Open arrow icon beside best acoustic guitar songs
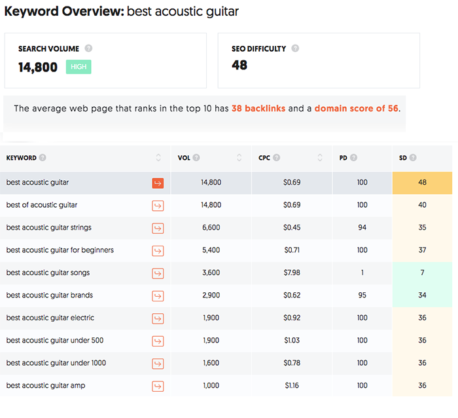The image size is (458, 418). (x=157, y=273)
